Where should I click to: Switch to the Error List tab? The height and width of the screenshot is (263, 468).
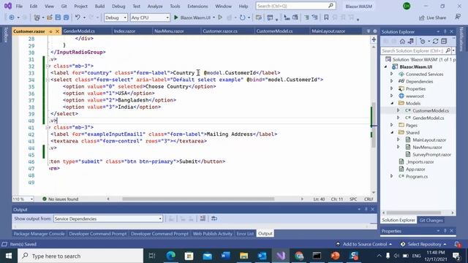pos(245,234)
